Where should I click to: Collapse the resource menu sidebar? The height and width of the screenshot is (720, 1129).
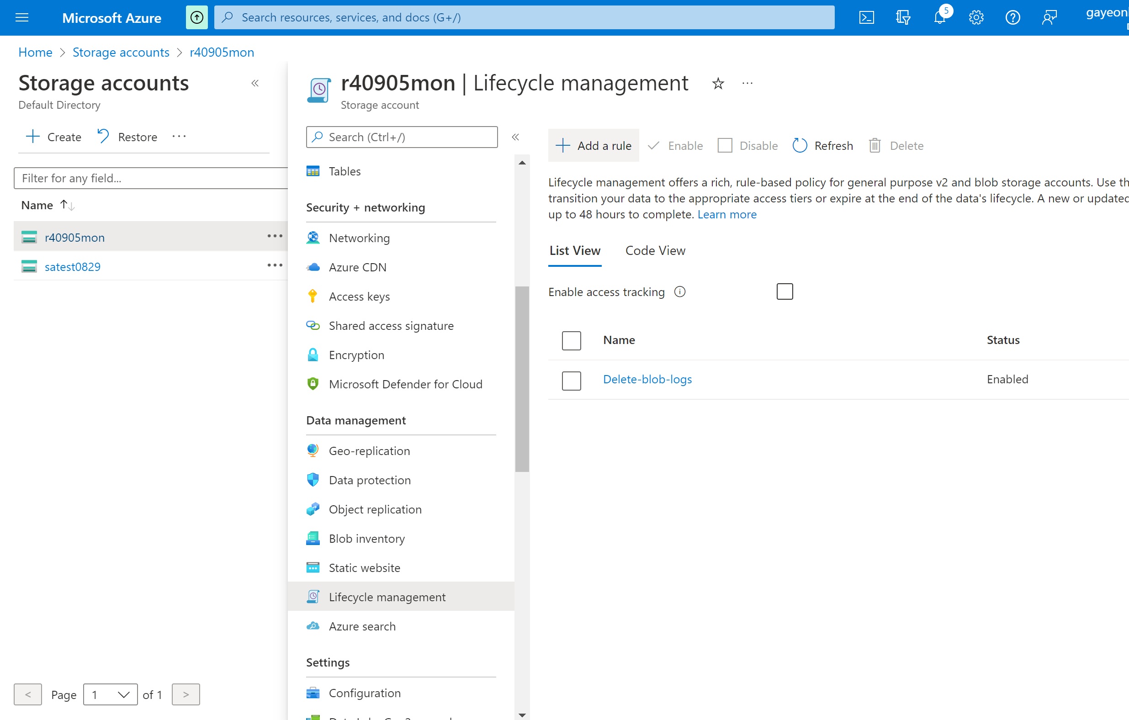(515, 137)
